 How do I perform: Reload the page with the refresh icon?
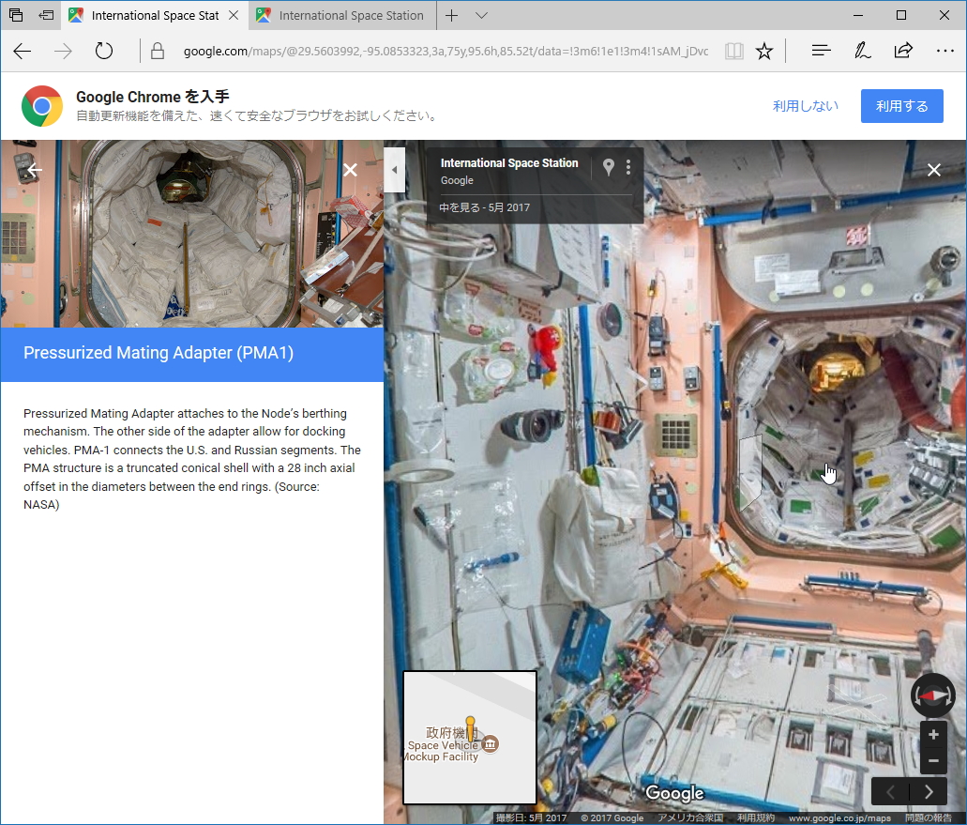tap(103, 51)
